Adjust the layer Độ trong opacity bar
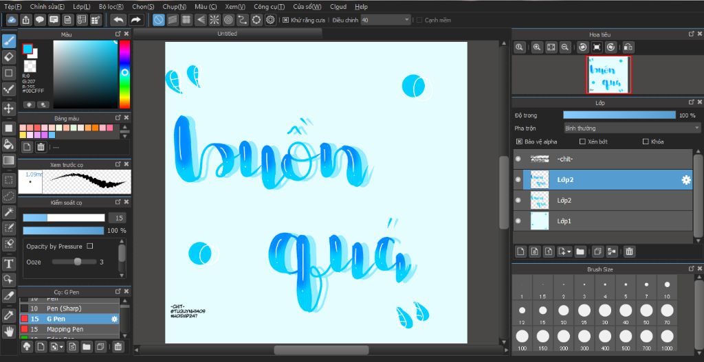Screen dimensions: 704x362 619,115
